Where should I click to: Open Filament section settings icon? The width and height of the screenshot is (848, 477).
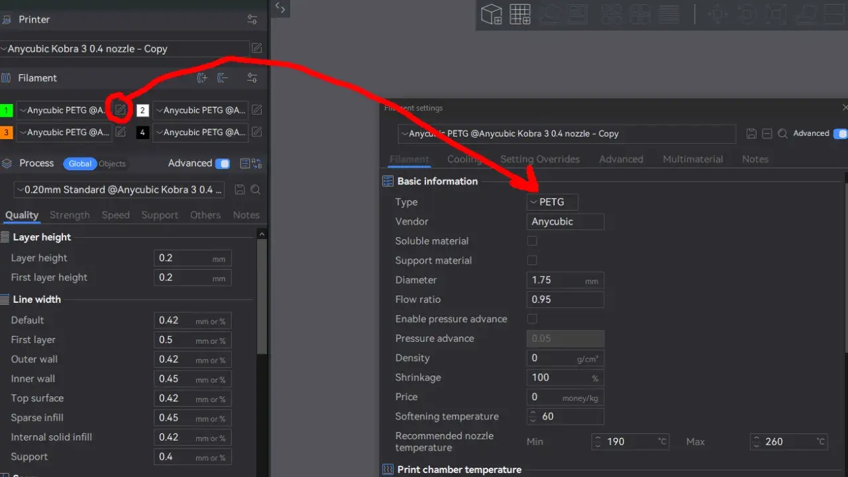click(252, 78)
